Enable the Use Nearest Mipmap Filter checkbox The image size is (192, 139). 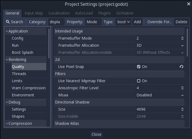coord(139,81)
